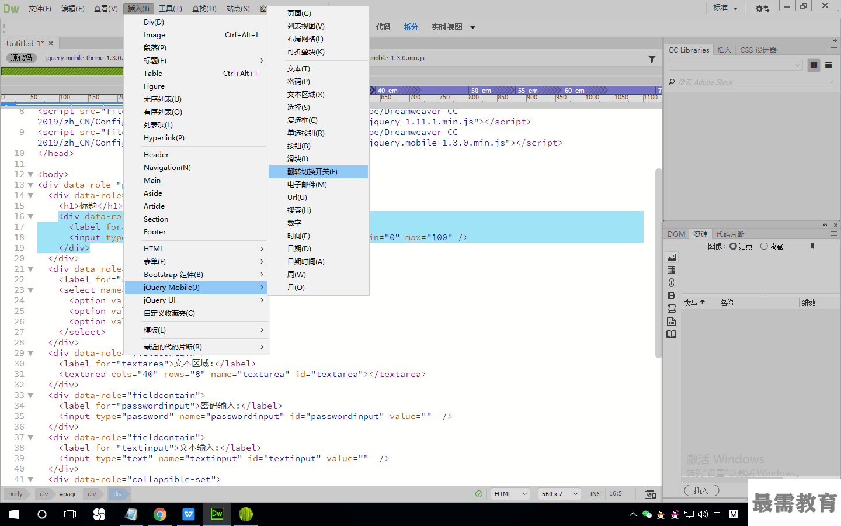
Task: Click the 插入 button in Assets panel
Action: pyautogui.click(x=701, y=490)
